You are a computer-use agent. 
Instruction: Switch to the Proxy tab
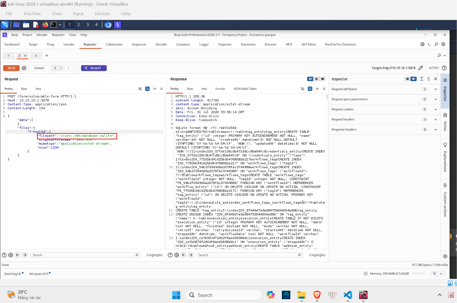point(51,44)
